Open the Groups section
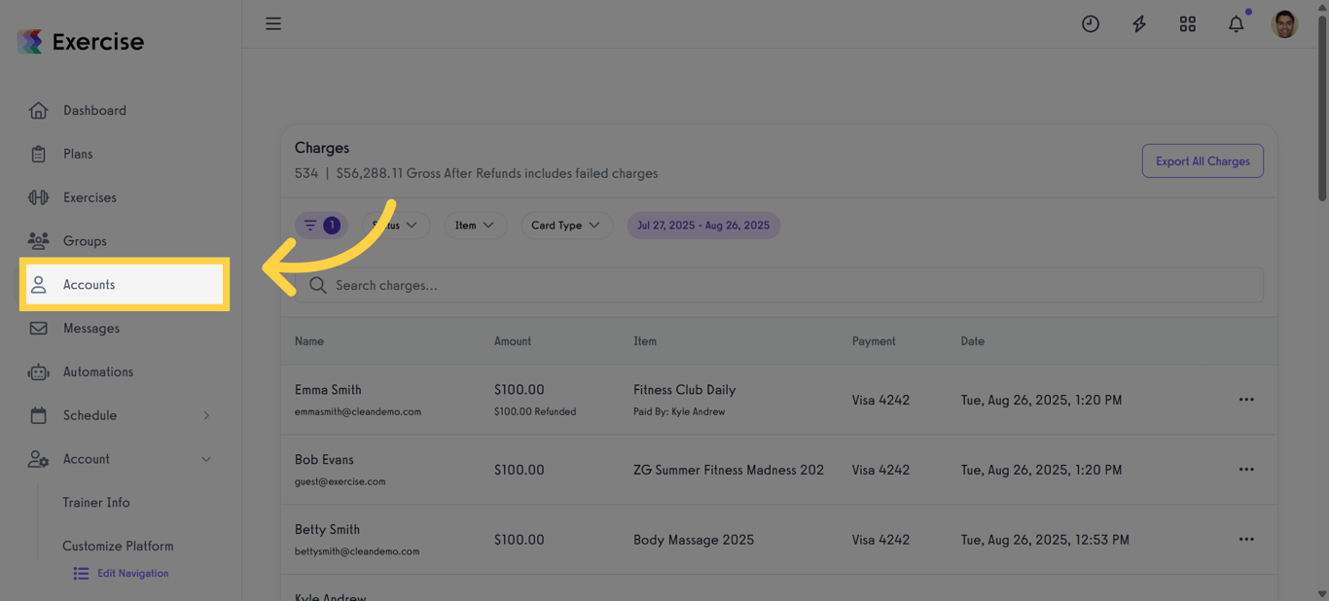 (85, 240)
